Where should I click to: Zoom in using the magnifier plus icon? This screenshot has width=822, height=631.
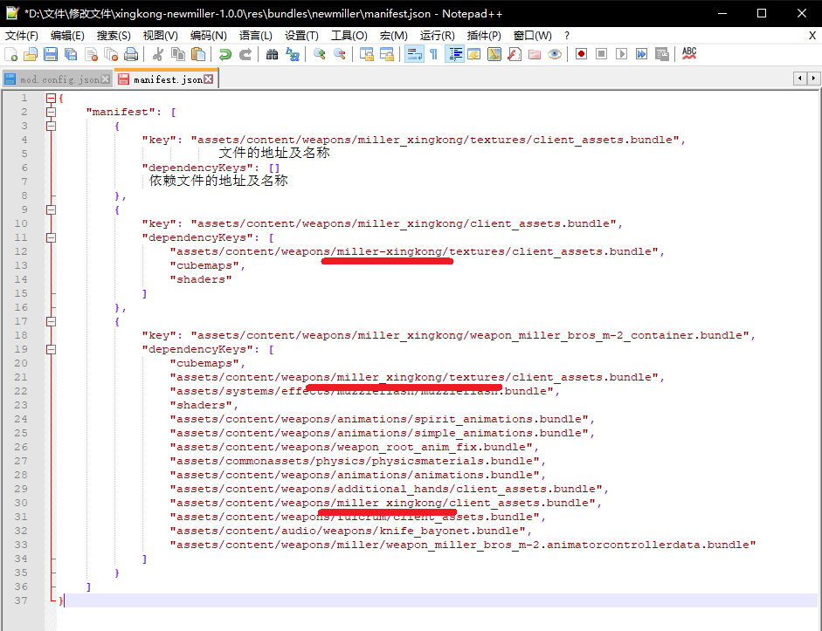[x=319, y=54]
